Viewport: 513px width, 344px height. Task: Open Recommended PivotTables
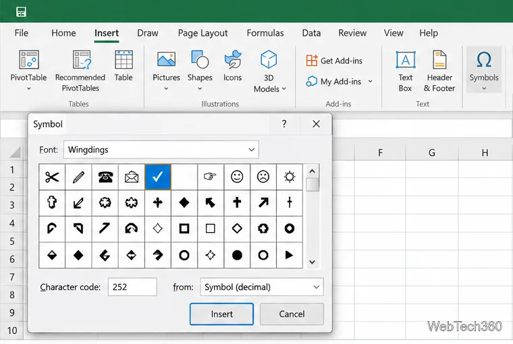click(80, 71)
